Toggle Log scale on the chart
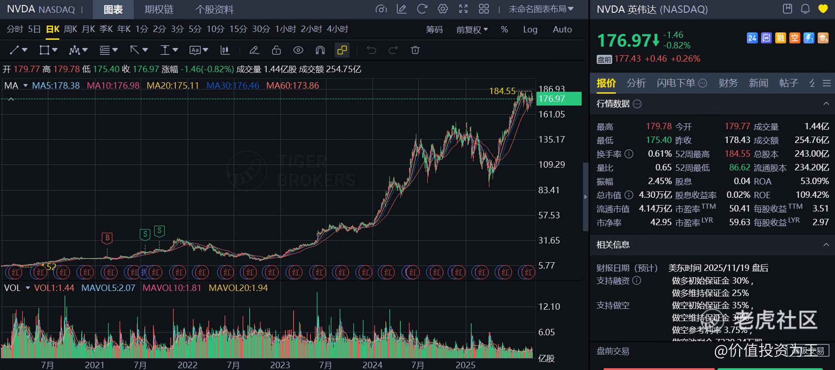Viewport: 835px width, 370px height. click(530, 29)
